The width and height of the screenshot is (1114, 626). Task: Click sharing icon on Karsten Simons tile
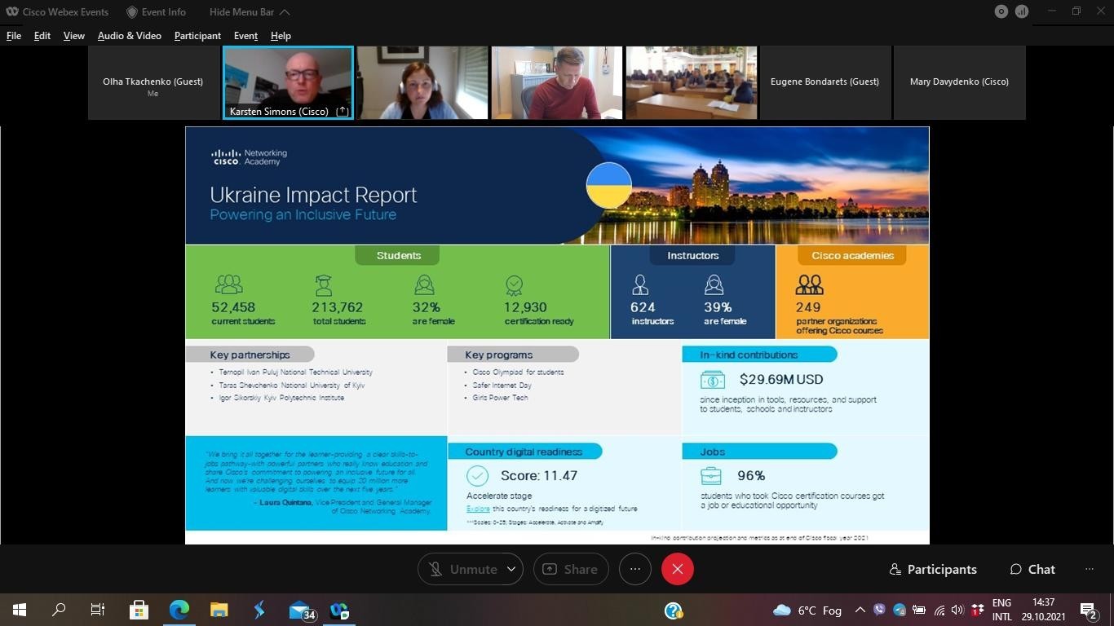[343, 112]
